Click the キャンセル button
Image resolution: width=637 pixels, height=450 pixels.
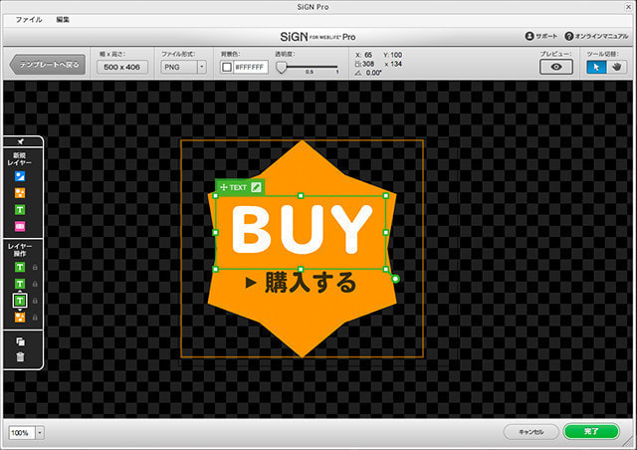[x=531, y=432]
